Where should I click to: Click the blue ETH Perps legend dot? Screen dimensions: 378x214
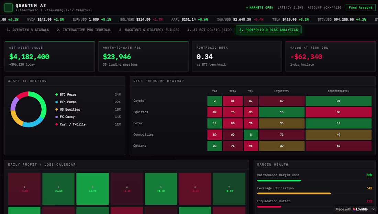point(57,102)
